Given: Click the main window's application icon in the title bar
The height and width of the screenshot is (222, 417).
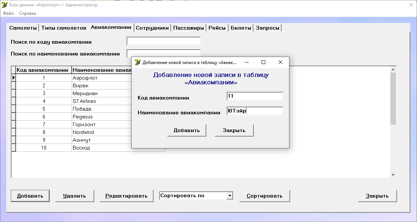Looking at the screenshot, I should pyautogui.click(x=4, y=5).
